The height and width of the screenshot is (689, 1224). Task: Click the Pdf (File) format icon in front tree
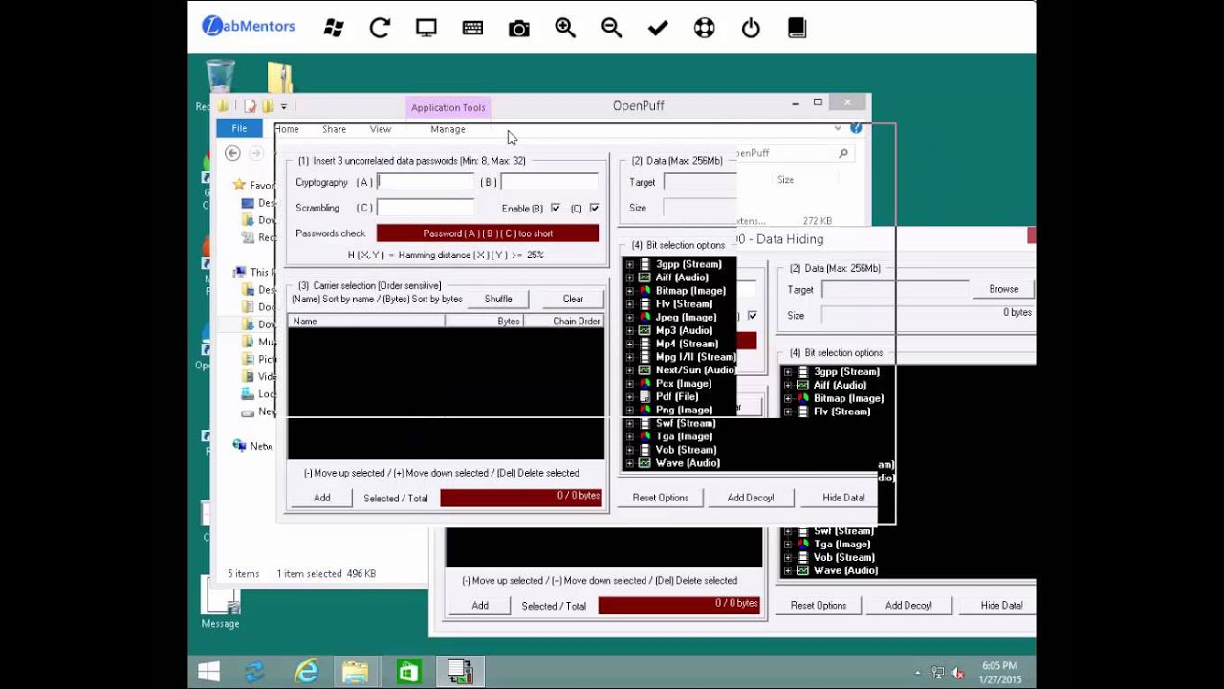click(645, 396)
